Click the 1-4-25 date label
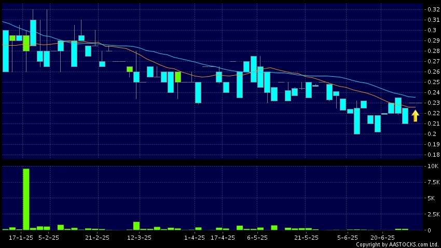 [x=195, y=238]
